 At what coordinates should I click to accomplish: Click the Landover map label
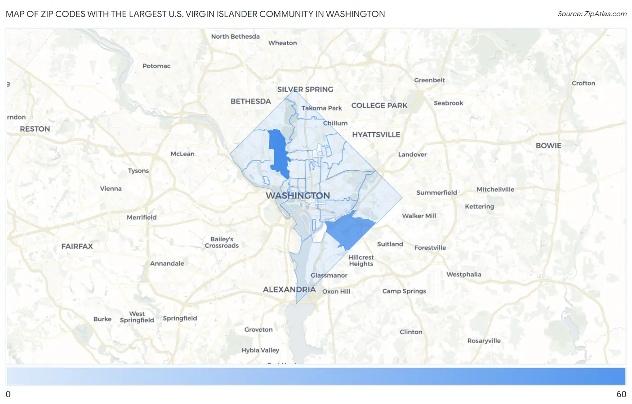click(413, 155)
